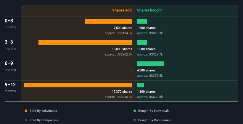Screen dimensions: 243x124
Task: Select the Shares sold column header
Action: coord(122,10)
